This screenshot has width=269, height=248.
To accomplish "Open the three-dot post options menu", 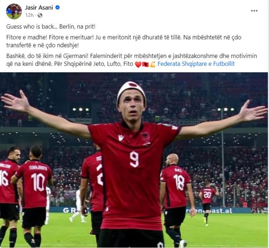I will click(254, 11).
